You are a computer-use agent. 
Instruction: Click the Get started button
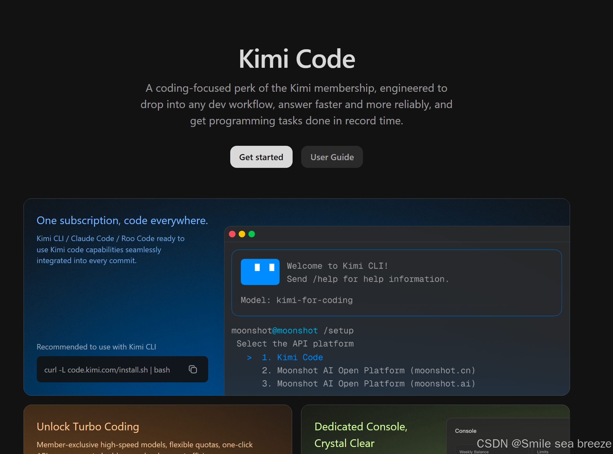261,157
